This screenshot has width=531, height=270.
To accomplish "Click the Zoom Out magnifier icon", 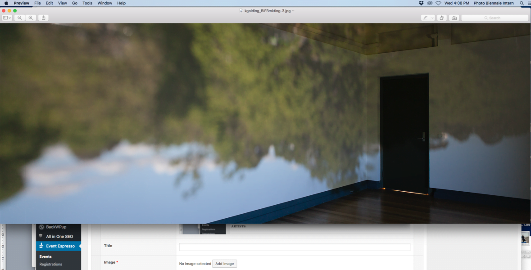I will 19,18.
